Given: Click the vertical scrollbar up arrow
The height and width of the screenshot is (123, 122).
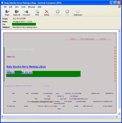Looking at the screenshot, I should [x=120, y=31].
